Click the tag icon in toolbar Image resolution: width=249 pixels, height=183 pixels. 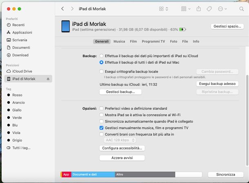[209, 9]
